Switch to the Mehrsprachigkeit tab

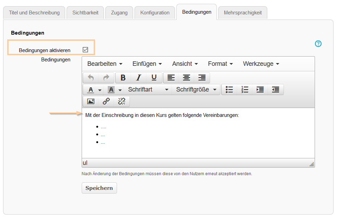click(243, 12)
